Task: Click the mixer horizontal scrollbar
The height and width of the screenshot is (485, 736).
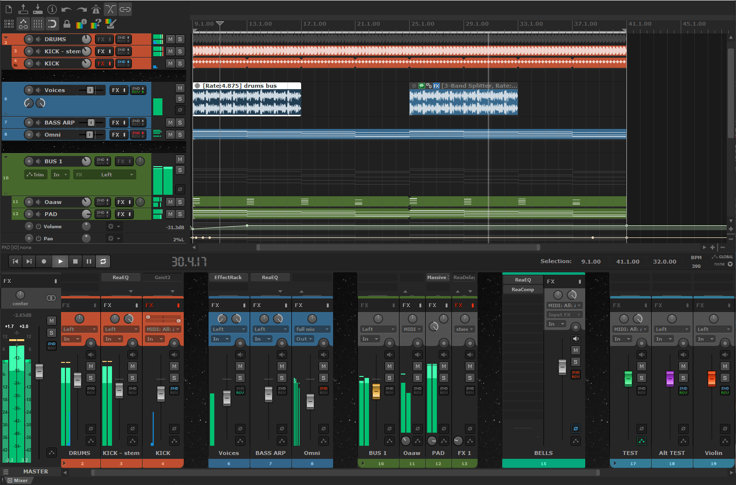Action: pos(346,472)
